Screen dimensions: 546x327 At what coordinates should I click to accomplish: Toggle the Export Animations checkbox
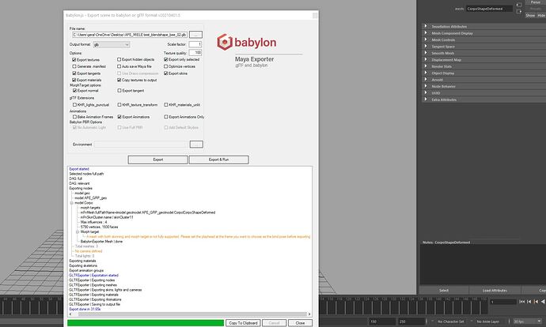coord(119,117)
